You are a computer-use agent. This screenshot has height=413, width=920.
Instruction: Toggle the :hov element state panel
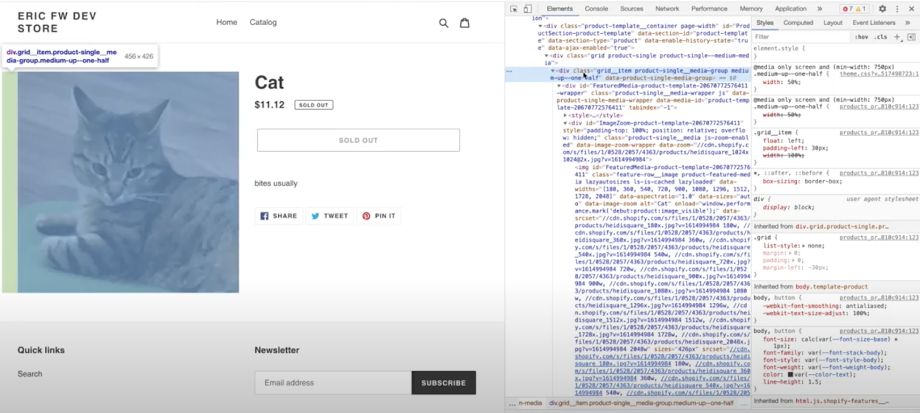tap(861, 37)
